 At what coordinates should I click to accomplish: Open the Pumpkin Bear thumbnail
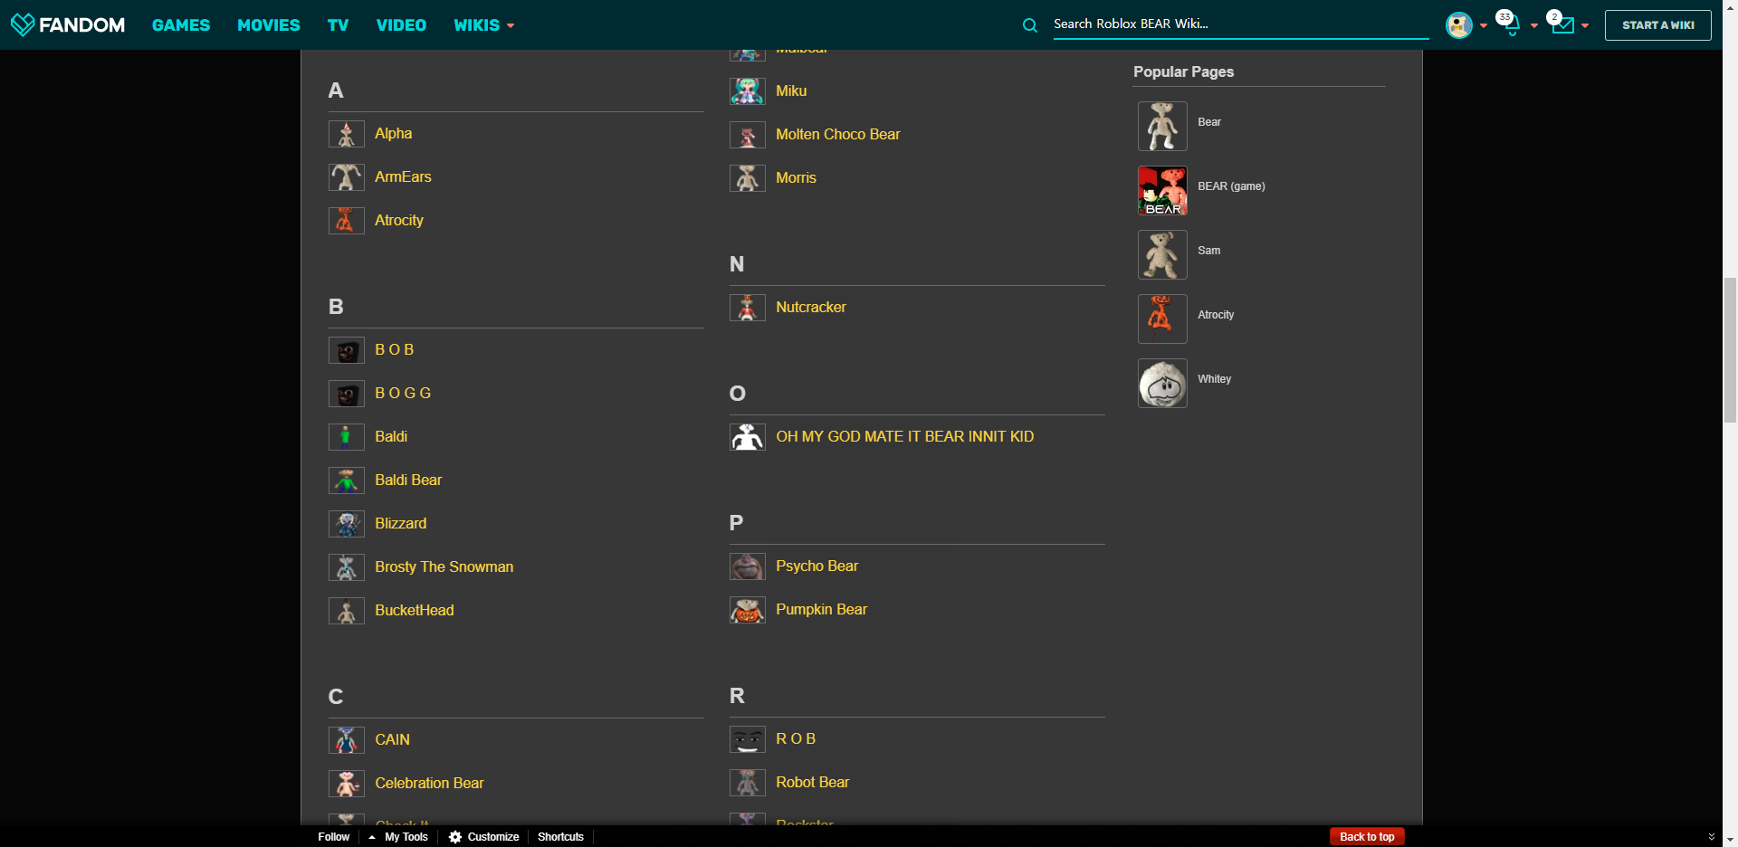pos(748,610)
